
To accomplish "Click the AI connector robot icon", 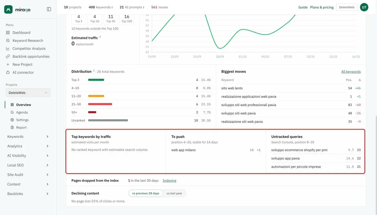I will pos(8,72).
